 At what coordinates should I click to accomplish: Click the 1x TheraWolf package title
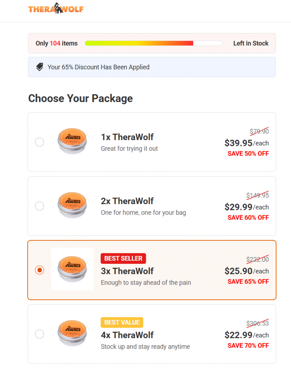coord(127,137)
